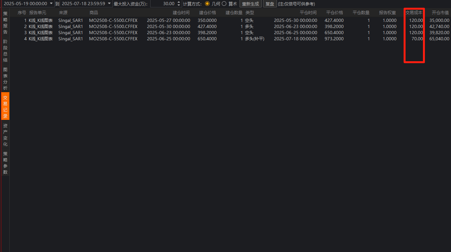Image resolution: width=451 pixels, height=252 pixels.
Task: Select the 几何 calculation radio button
Action: point(207,4)
